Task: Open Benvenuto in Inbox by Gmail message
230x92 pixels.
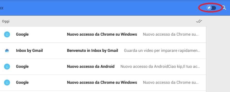Action: [103, 51]
